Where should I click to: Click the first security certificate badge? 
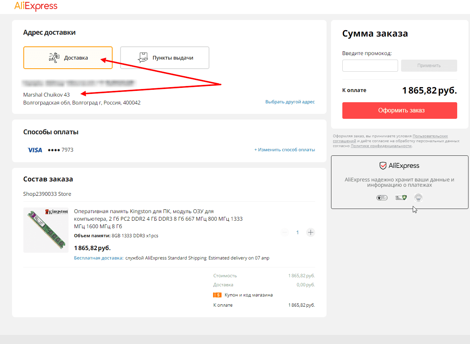382,198
